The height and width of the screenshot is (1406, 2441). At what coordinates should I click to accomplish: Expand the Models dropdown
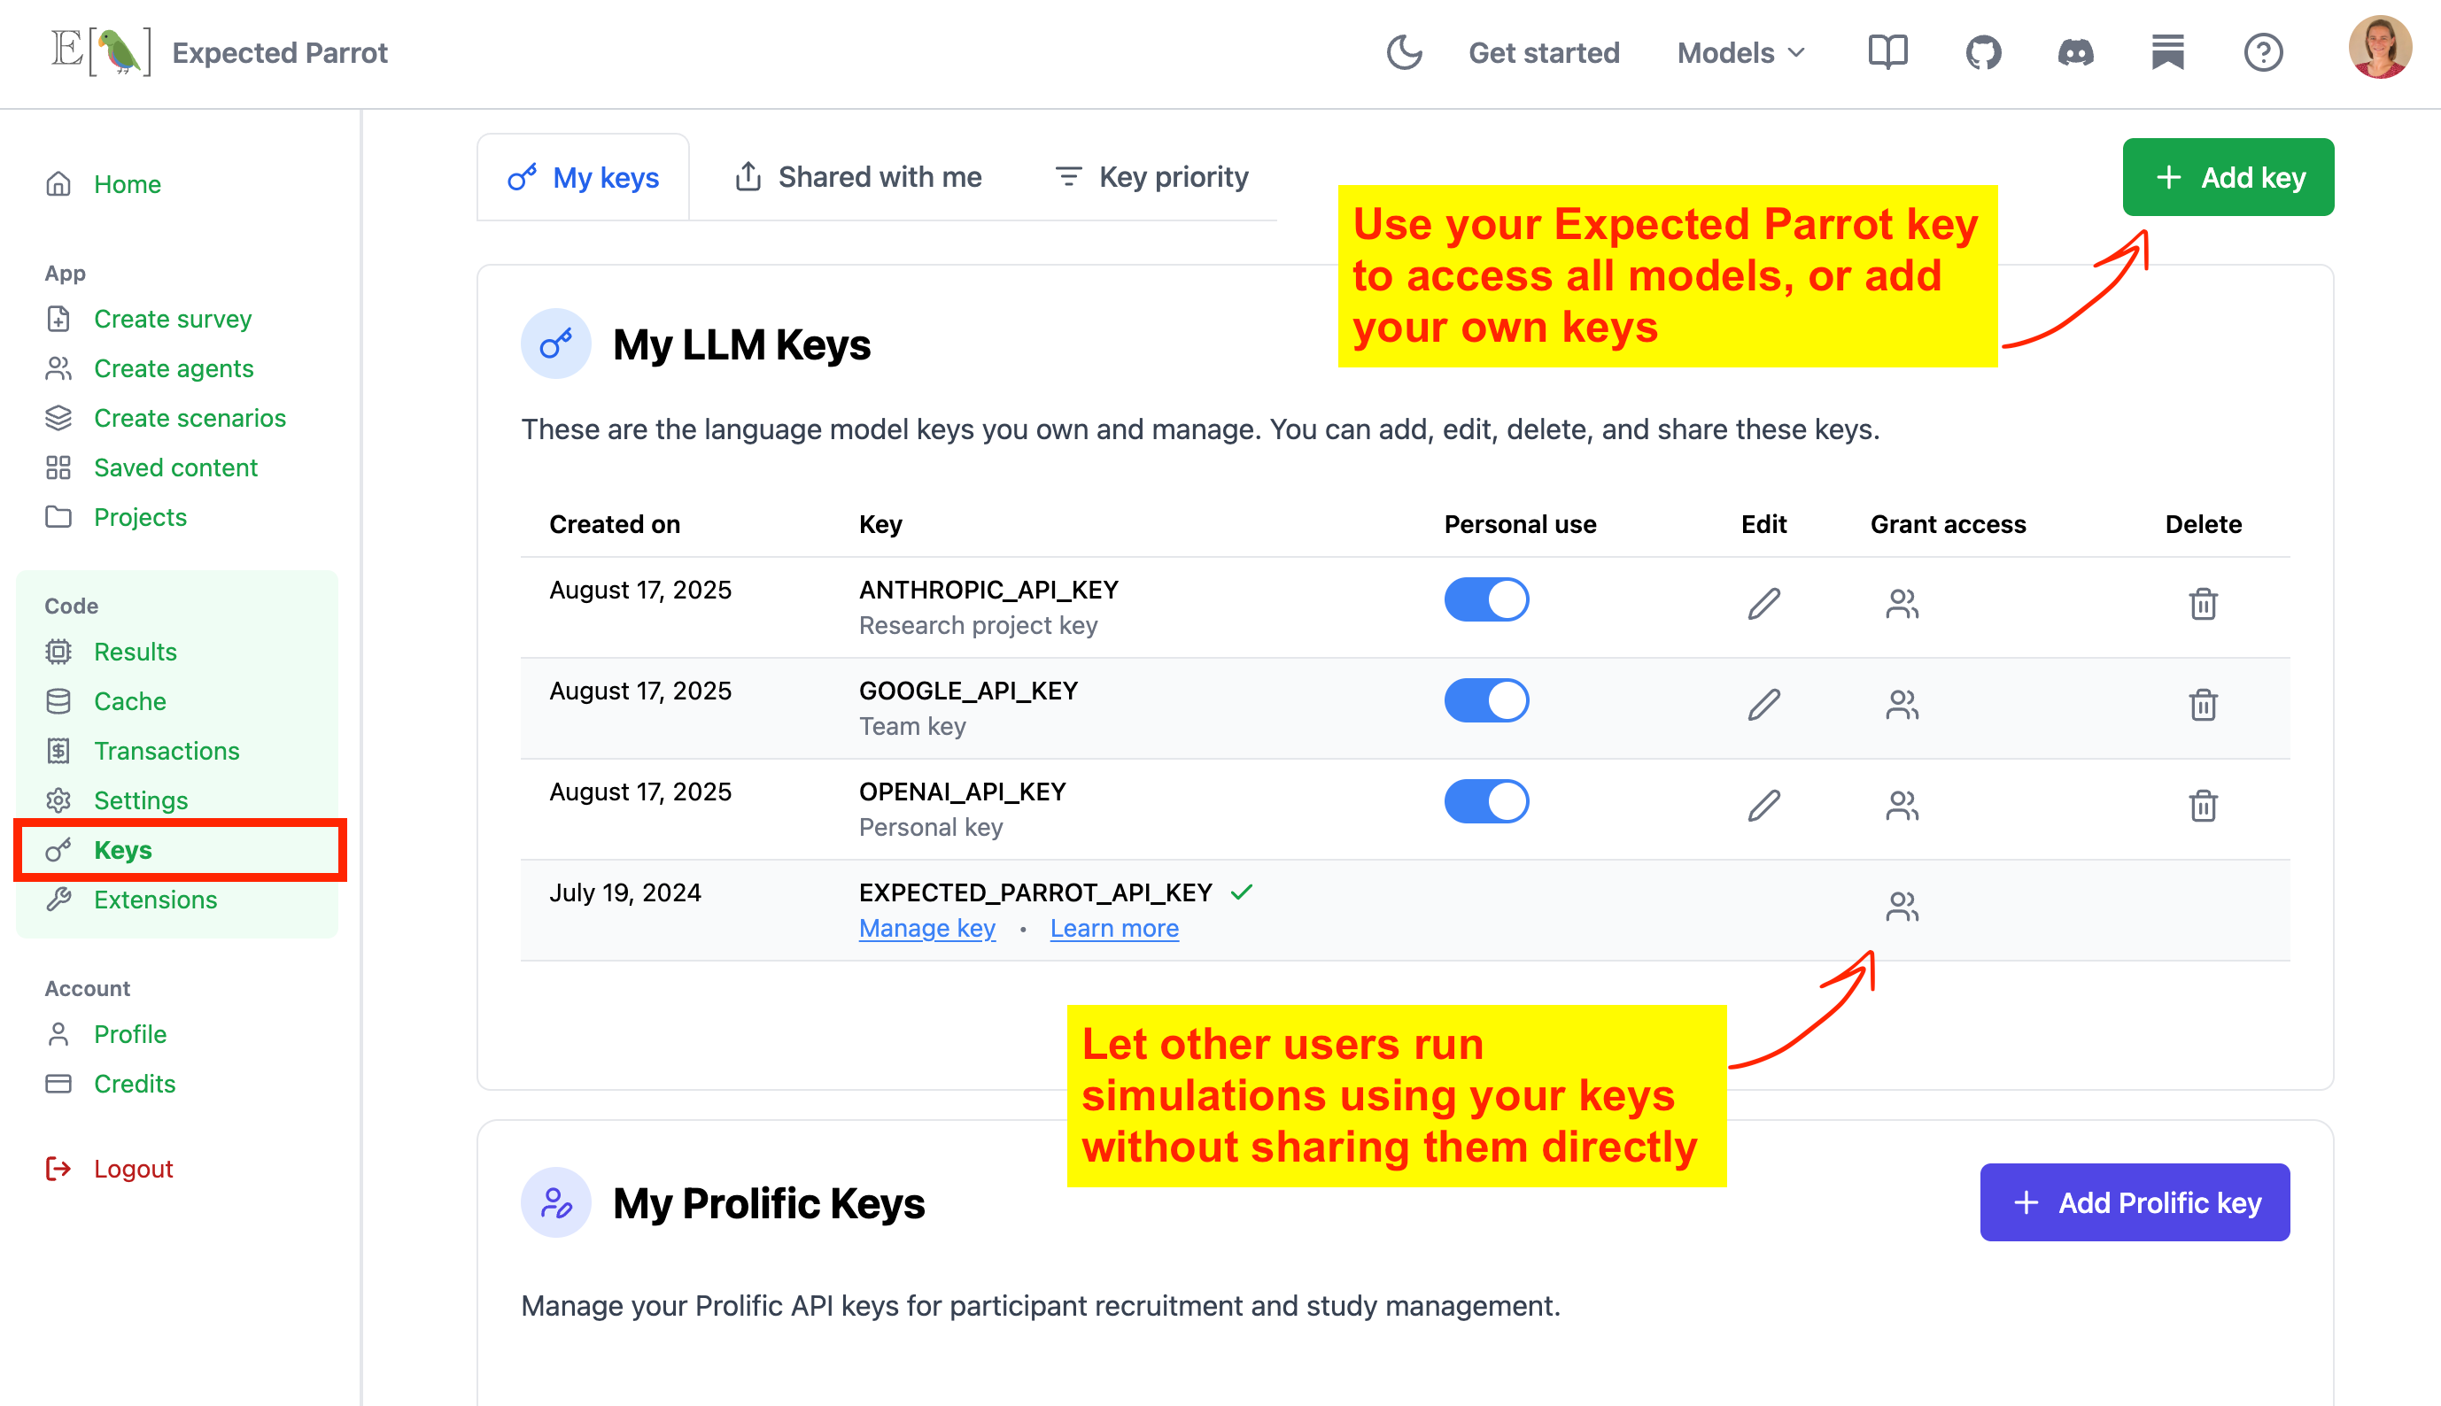coord(1740,52)
